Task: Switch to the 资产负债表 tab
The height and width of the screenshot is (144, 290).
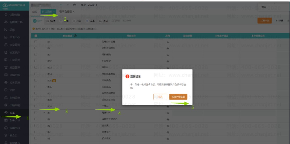Action: pos(66,12)
